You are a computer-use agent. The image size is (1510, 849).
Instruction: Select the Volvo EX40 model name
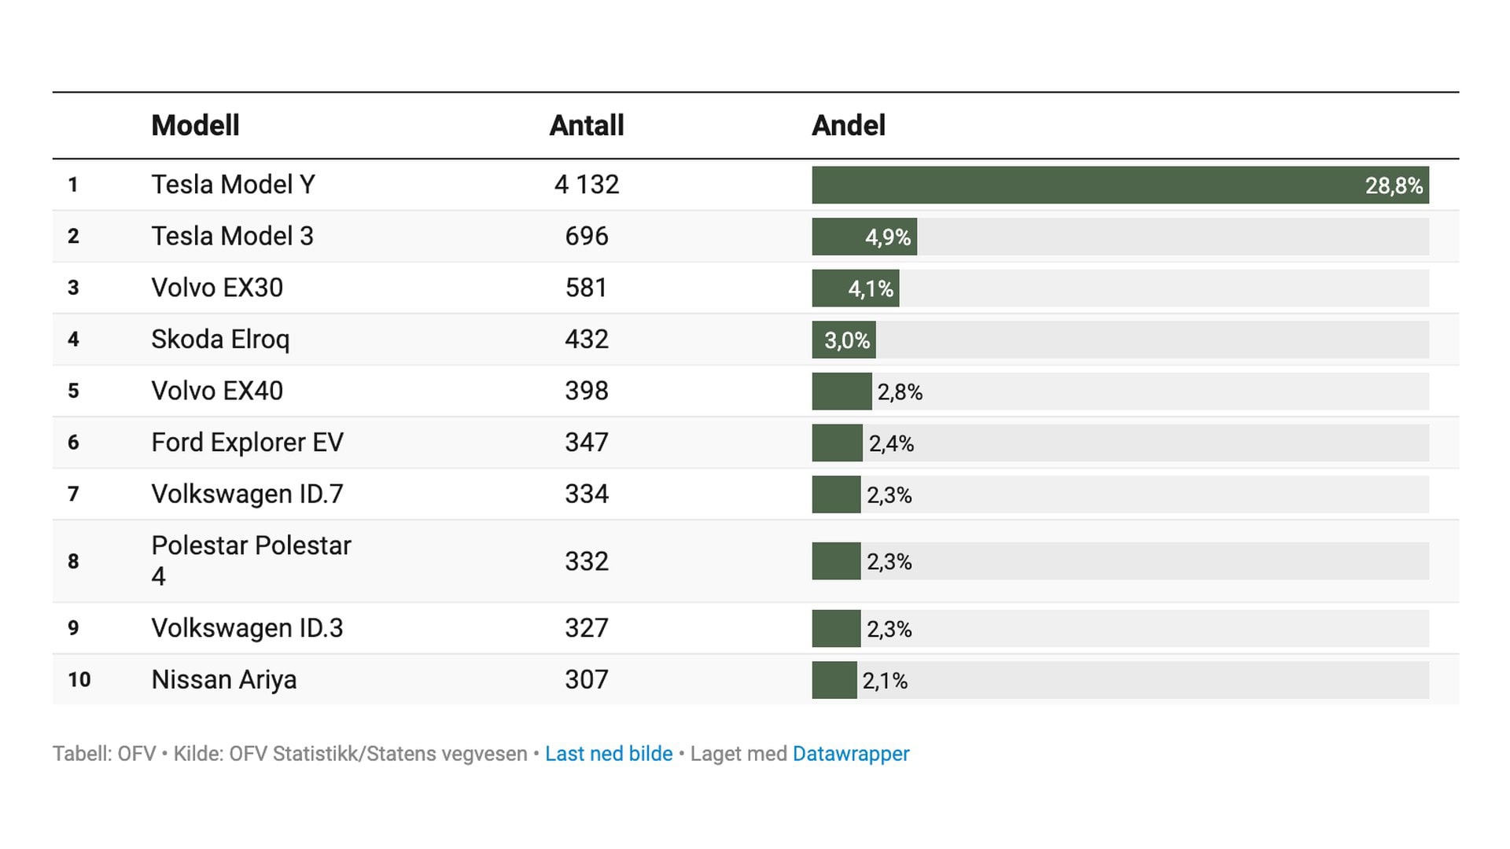point(217,391)
